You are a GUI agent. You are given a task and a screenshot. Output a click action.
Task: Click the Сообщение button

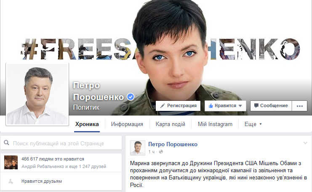(x=271, y=106)
